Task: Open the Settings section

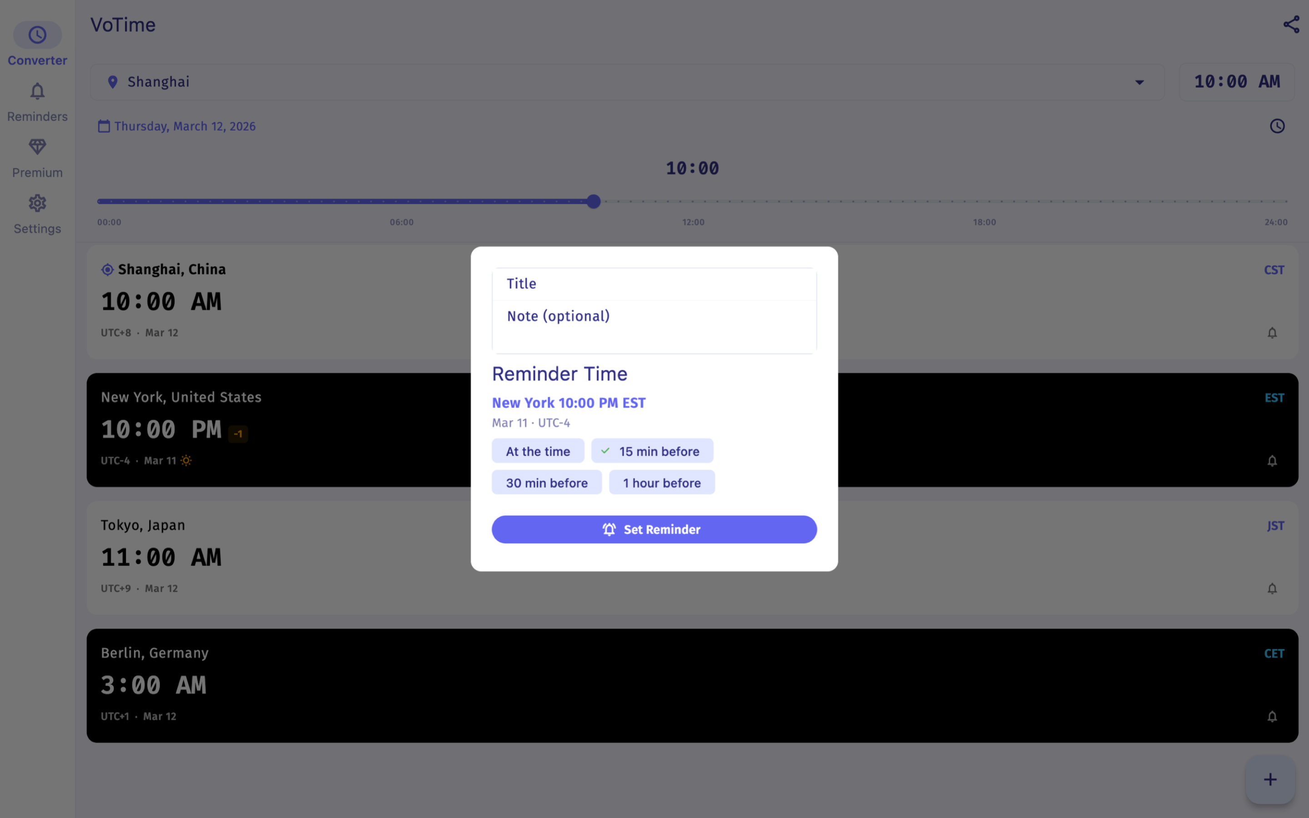Action: [37, 214]
